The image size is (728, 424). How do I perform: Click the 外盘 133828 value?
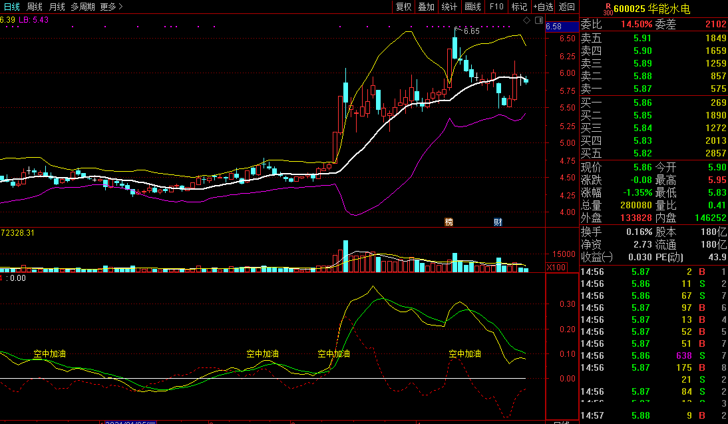(x=636, y=218)
